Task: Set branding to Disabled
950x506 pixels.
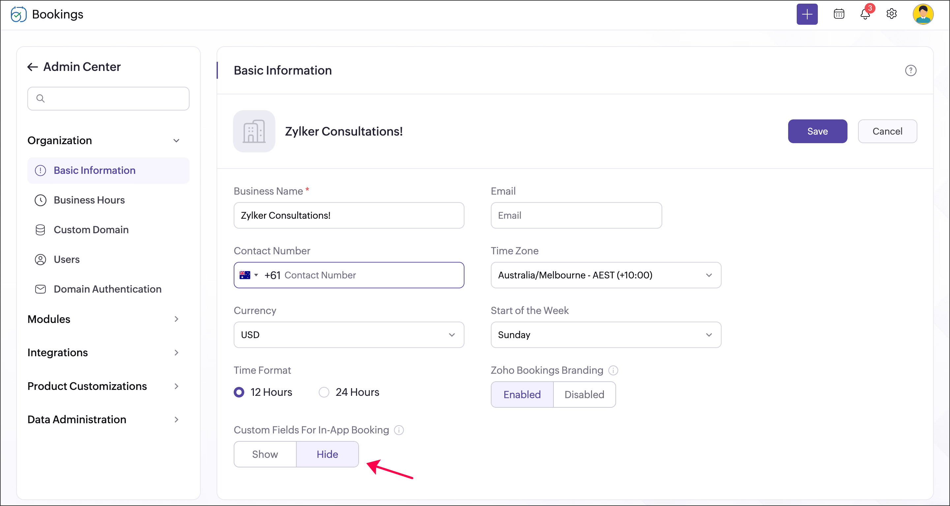Action: tap(584, 395)
